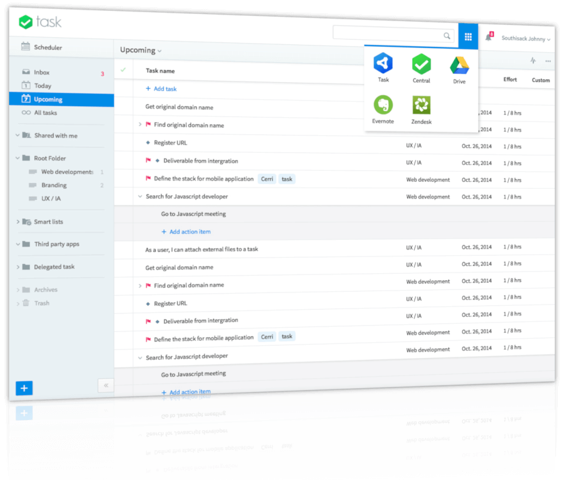The width and height of the screenshot is (564, 480).
Task: Click the Inbox tray icon
Action: [26, 71]
